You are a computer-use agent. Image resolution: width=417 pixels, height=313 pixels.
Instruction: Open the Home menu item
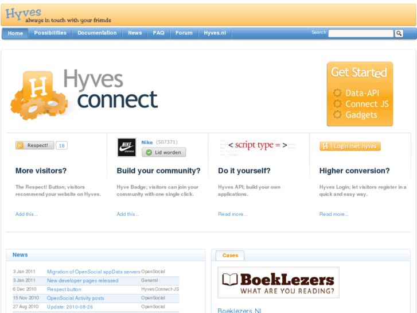click(x=15, y=33)
